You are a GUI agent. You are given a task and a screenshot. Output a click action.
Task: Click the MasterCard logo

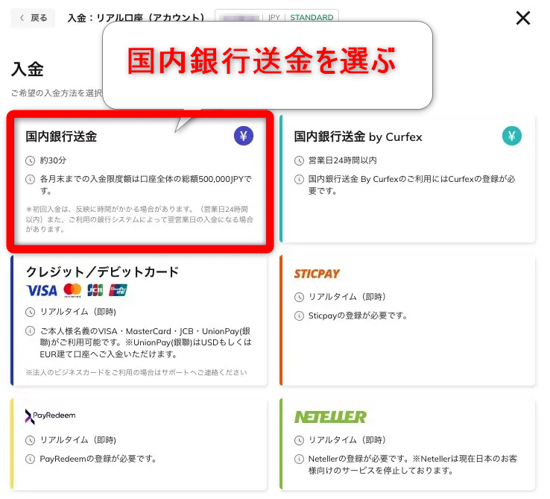tap(72, 290)
